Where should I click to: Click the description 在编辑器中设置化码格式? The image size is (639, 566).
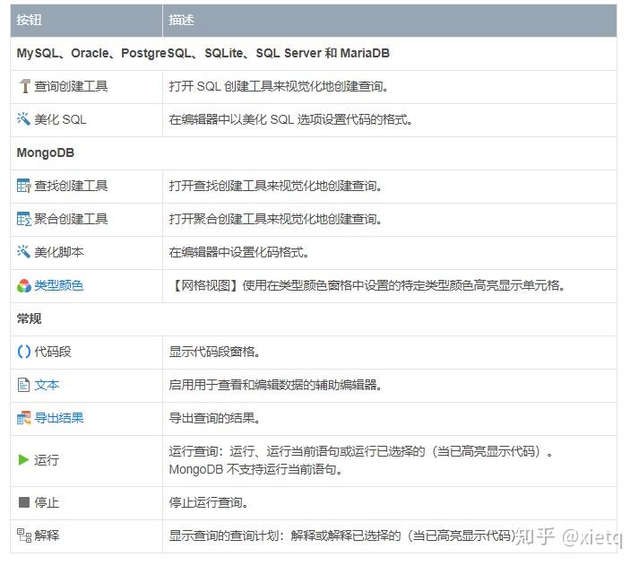pos(238,252)
